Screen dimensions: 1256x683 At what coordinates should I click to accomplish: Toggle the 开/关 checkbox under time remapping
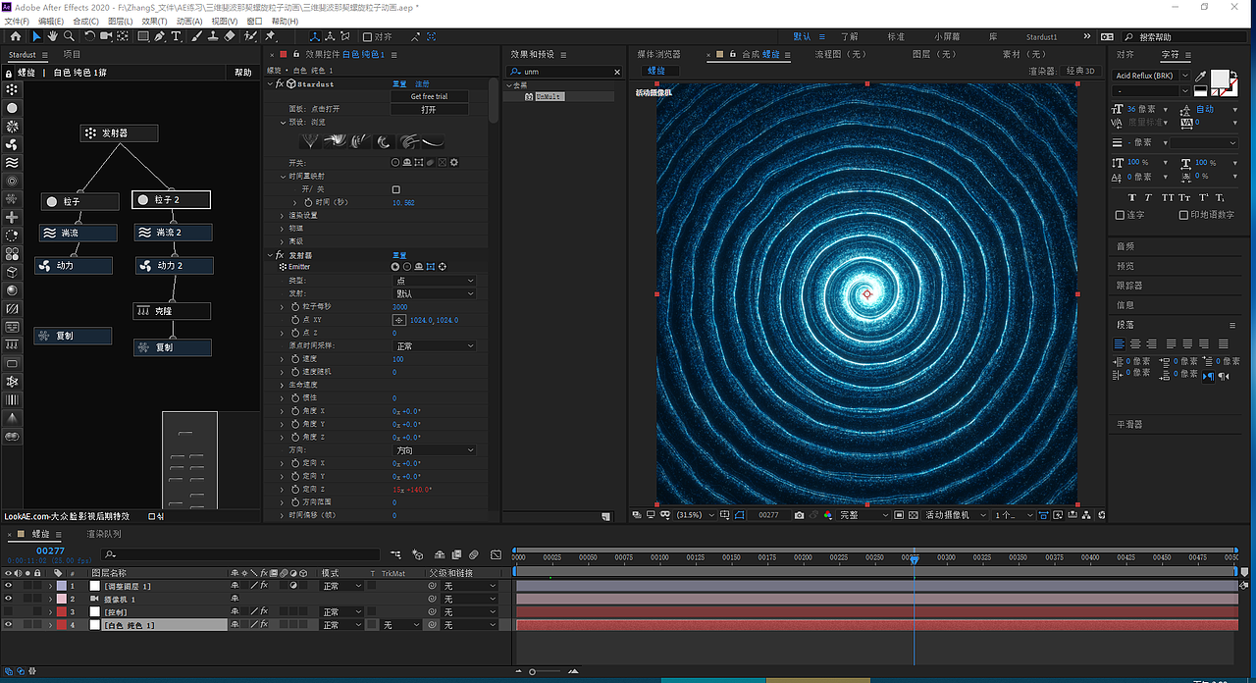(396, 189)
